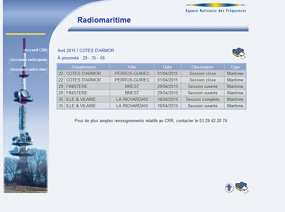Click "LA RICHARDAIS" in the Session complete row
285x212 pixels.
(x=132, y=100)
